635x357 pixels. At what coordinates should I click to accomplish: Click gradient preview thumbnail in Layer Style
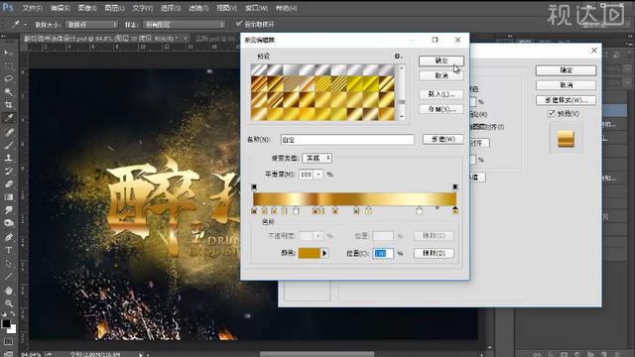click(x=566, y=139)
